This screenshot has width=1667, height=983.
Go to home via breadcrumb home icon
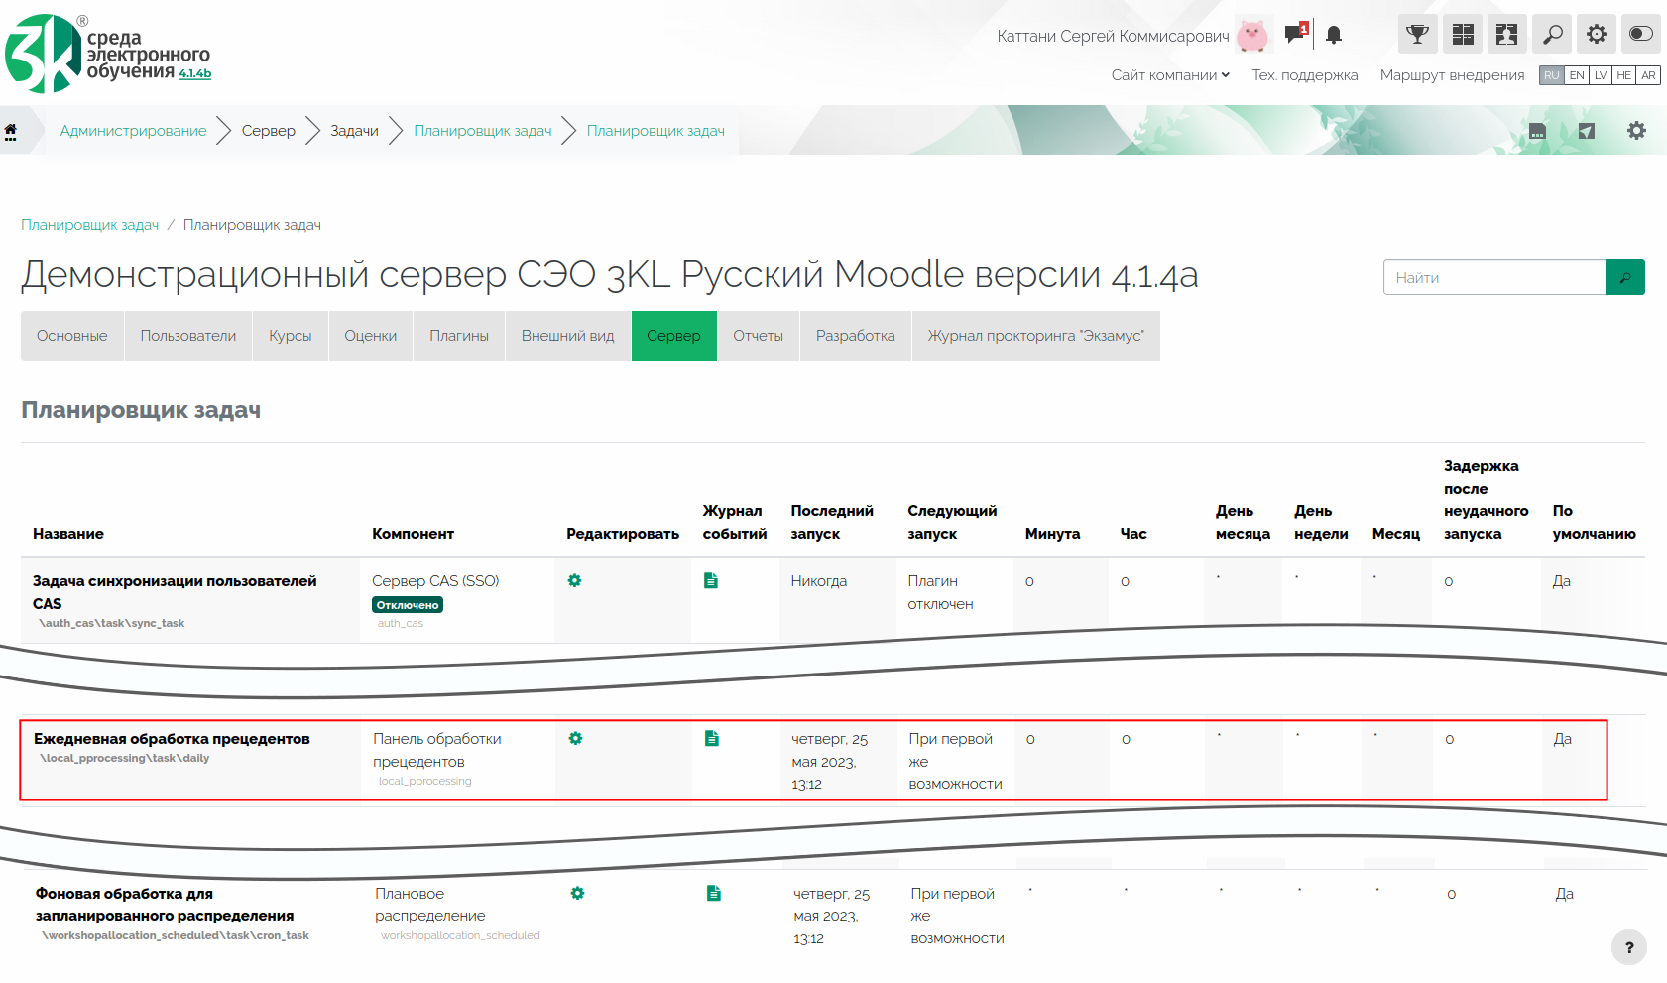[x=11, y=131]
